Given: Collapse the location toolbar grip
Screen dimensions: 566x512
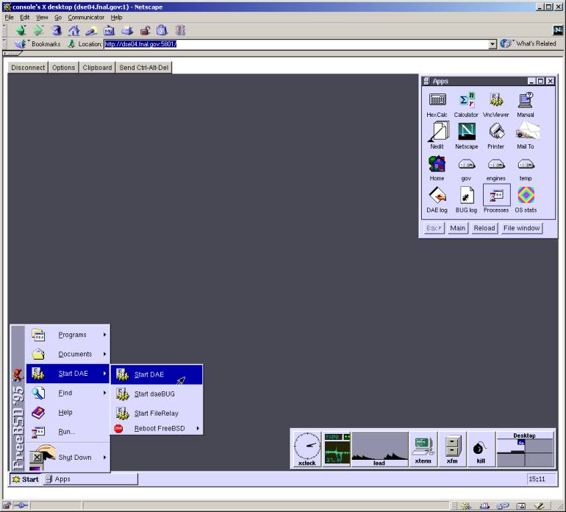Looking at the screenshot, I should [4, 43].
